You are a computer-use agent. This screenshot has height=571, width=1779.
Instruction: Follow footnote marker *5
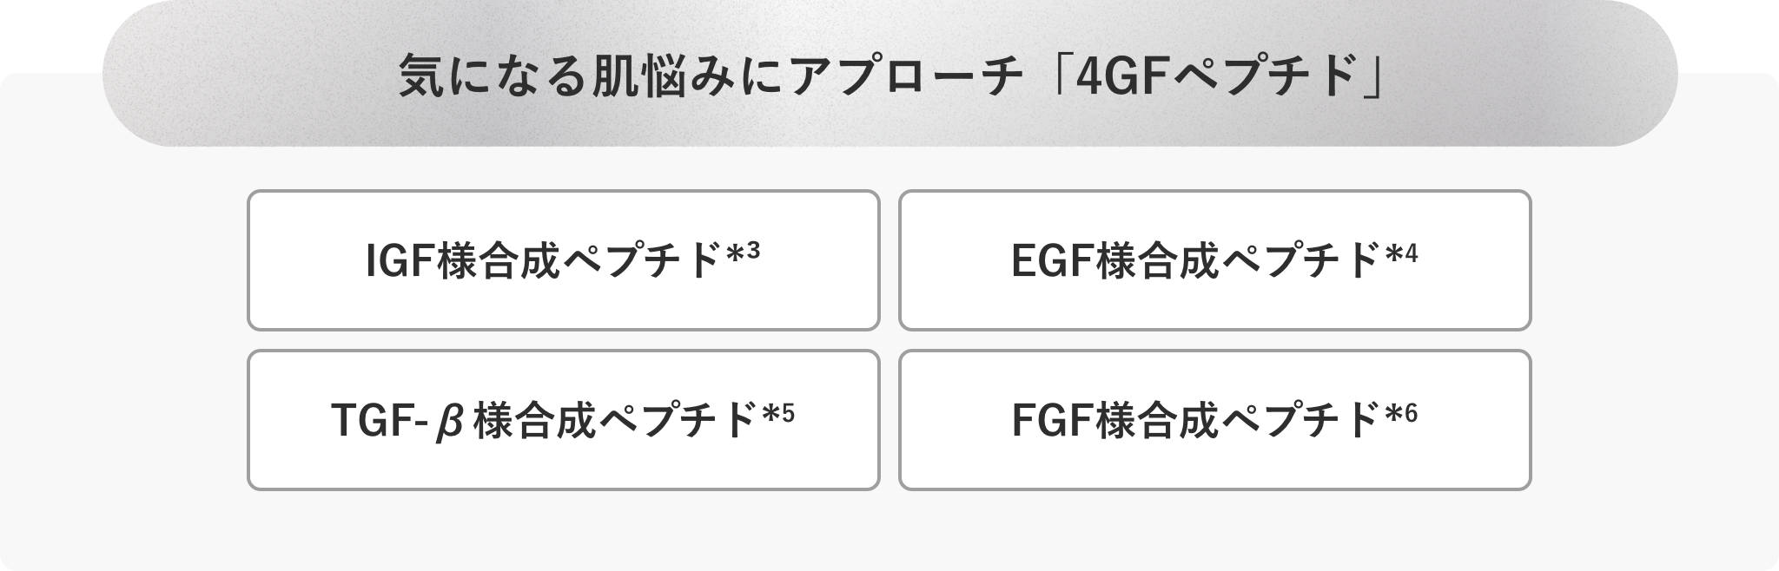tap(779, 414)
